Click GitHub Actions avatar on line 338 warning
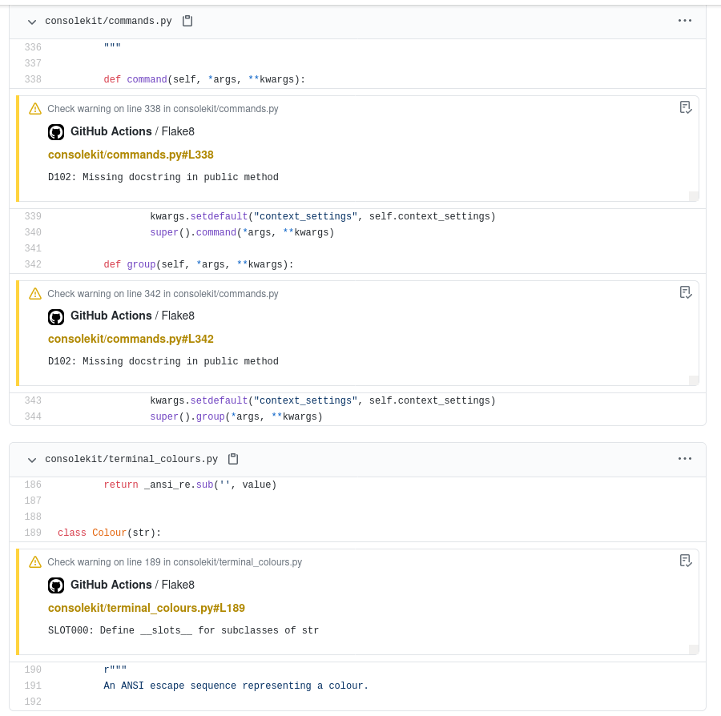This screenshot has width=721, height=716. 56,132
